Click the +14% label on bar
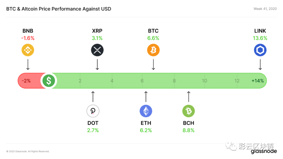Viewport: 283px width, 159px height. pyautogui.click(x=258, y=81)
